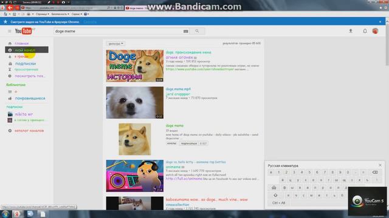
Task: Click the Caps lock key on virtual keyboard
Action: click(274, 188)
